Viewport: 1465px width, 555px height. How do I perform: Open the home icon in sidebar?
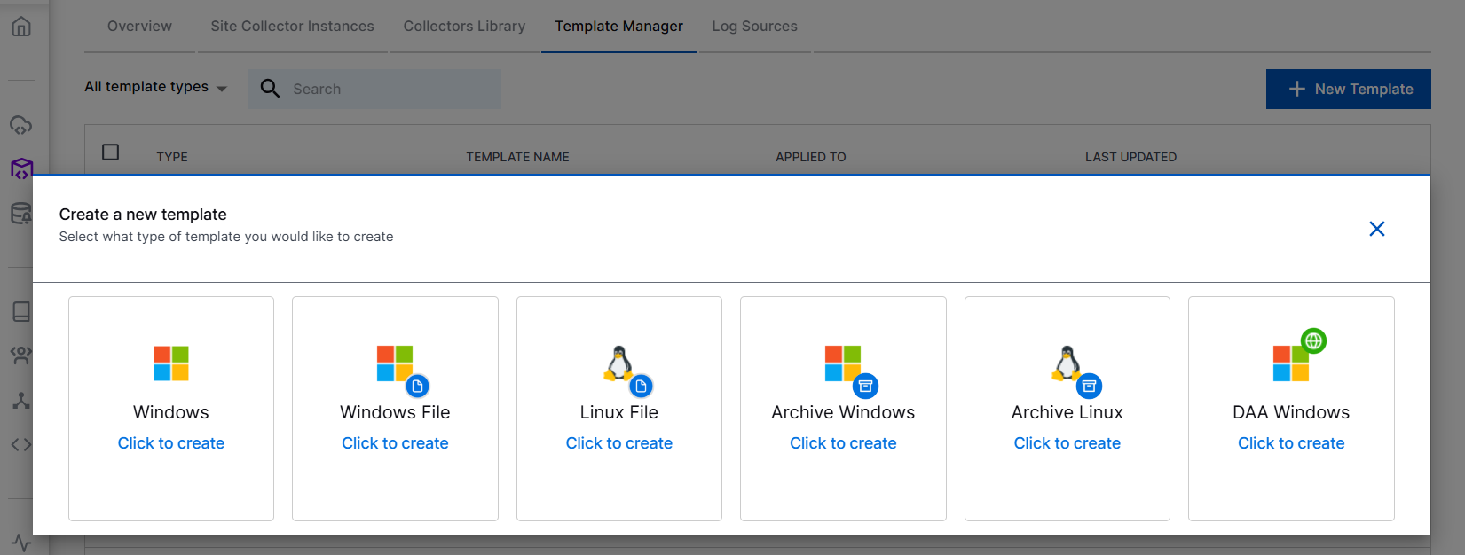click(x=21, y=27)
